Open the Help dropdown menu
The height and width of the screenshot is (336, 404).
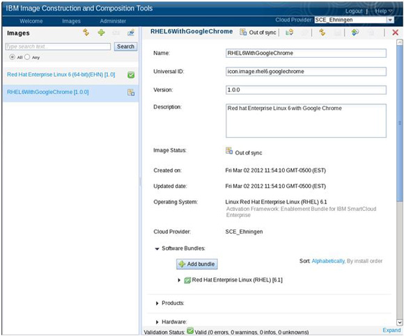click(384, 11)
